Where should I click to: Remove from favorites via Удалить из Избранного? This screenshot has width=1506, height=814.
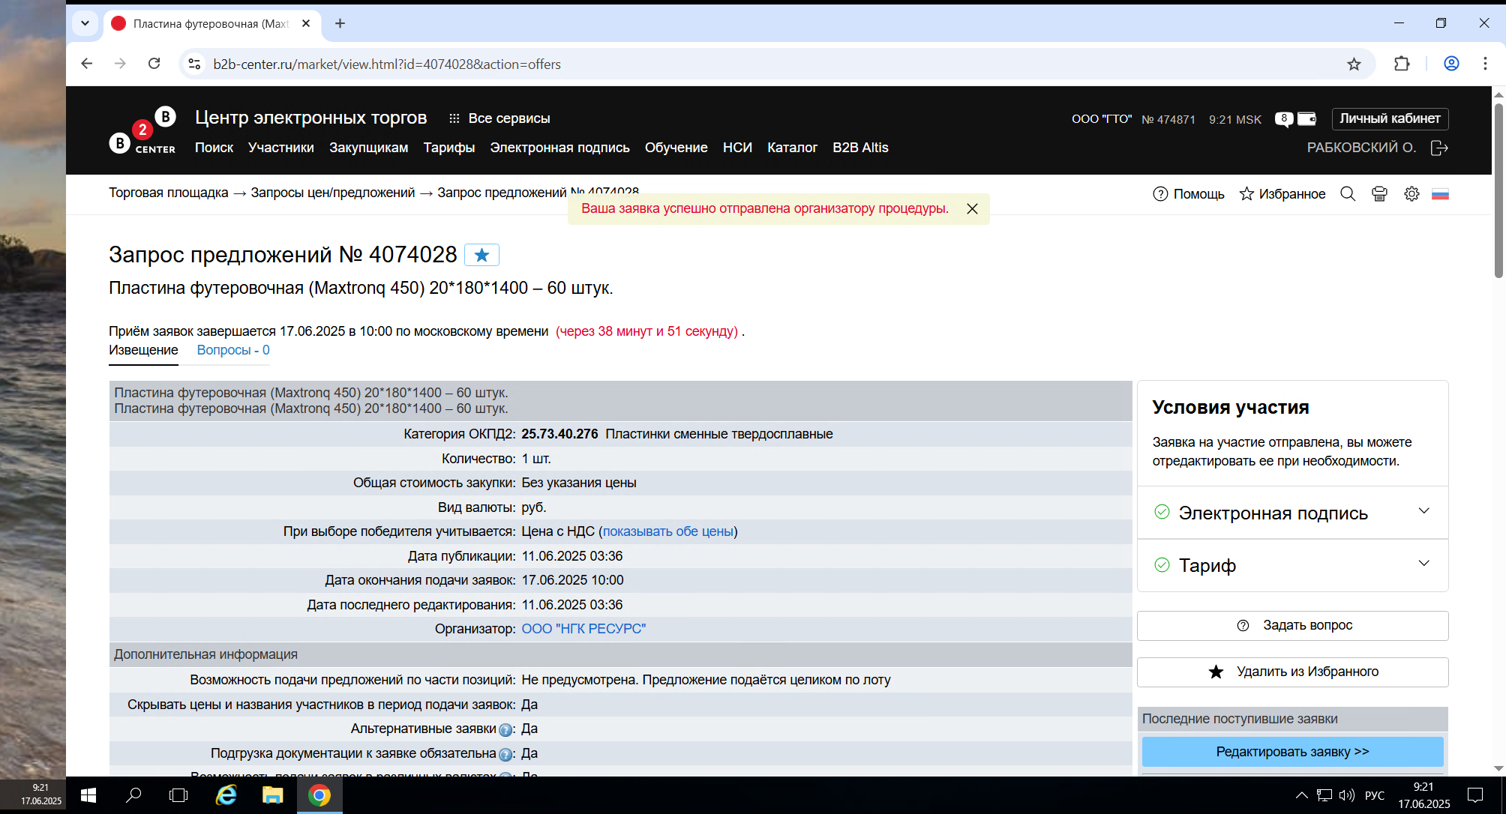pos(1292,672)
